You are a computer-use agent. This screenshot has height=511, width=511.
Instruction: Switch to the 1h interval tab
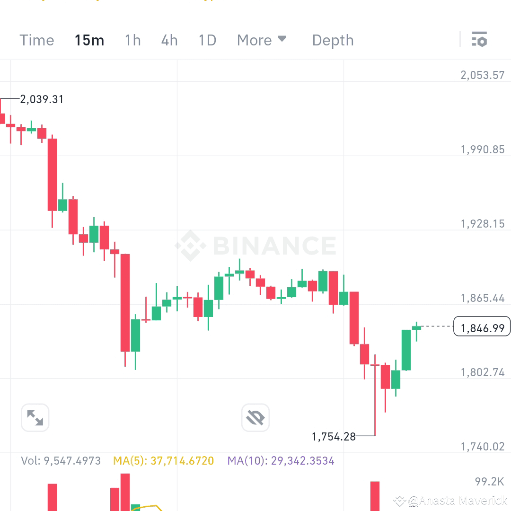[132, 40]
